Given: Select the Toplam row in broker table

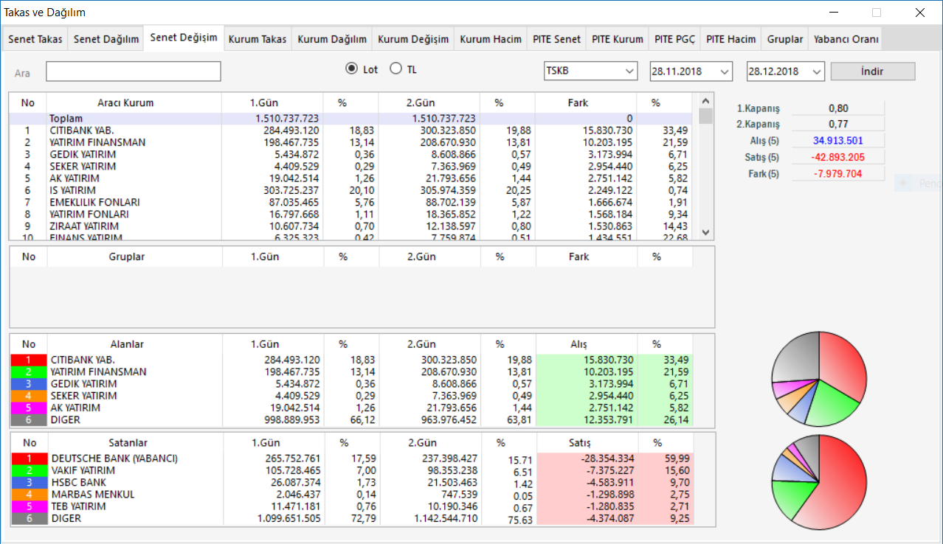Looking at the screenshot, I should pos(351,118).
